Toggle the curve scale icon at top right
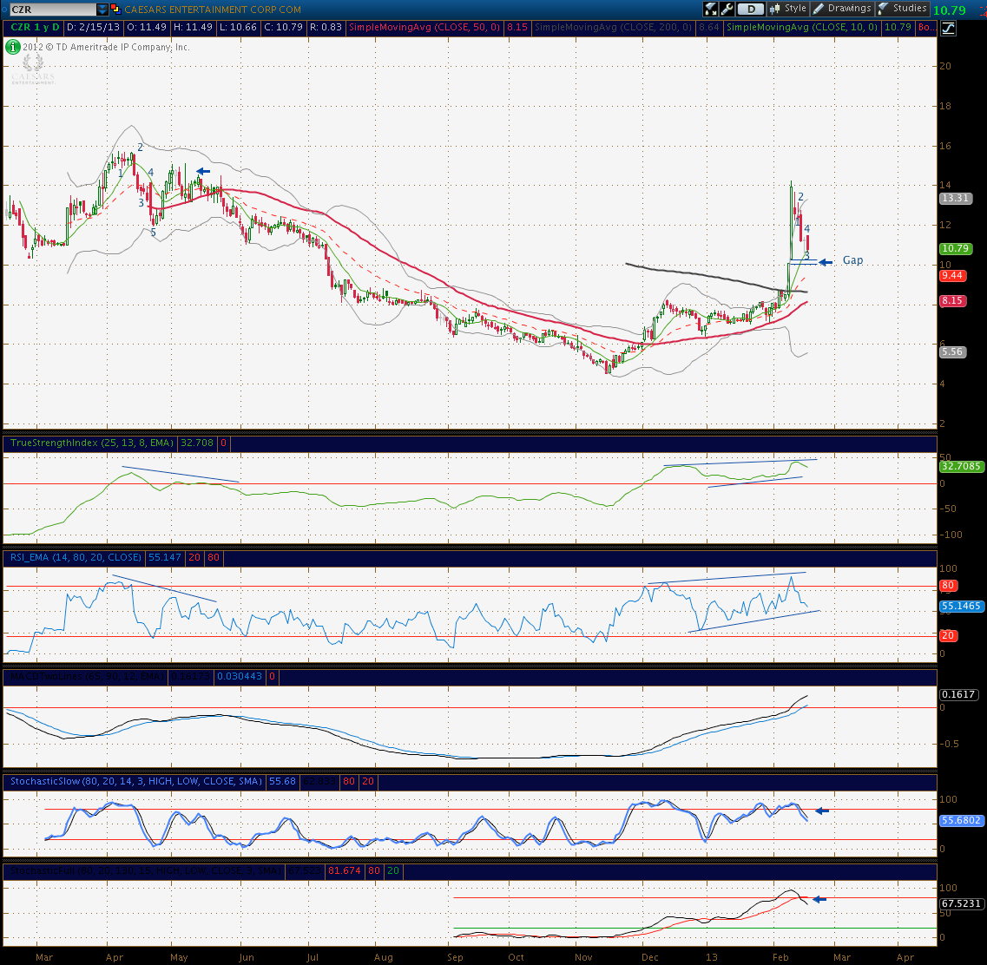This screenshot has width=987, height=965. point(948,28)
